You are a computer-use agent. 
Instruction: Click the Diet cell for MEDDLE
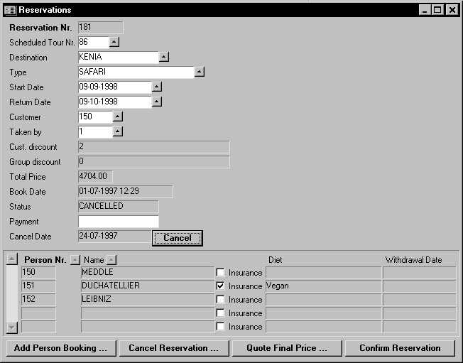click(324, 272)
